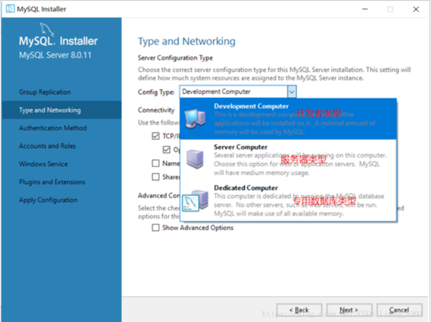
Task: Minimize the MySQL Installer window
Action: pyautogui.click(x=365, y=9)
